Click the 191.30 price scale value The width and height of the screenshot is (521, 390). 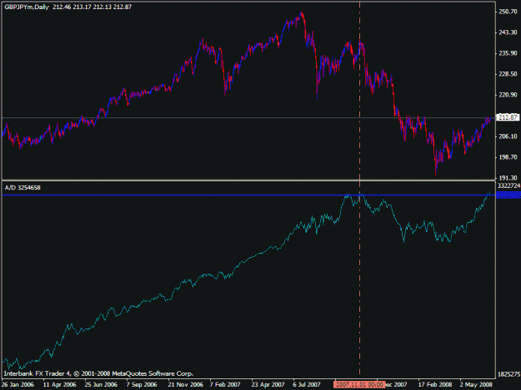click(x=508, y=178)
